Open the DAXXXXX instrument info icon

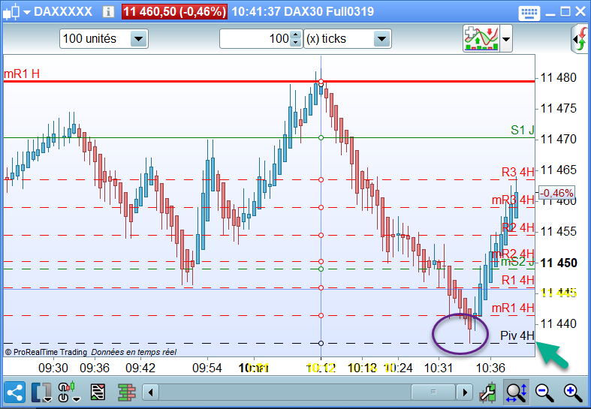108,12
